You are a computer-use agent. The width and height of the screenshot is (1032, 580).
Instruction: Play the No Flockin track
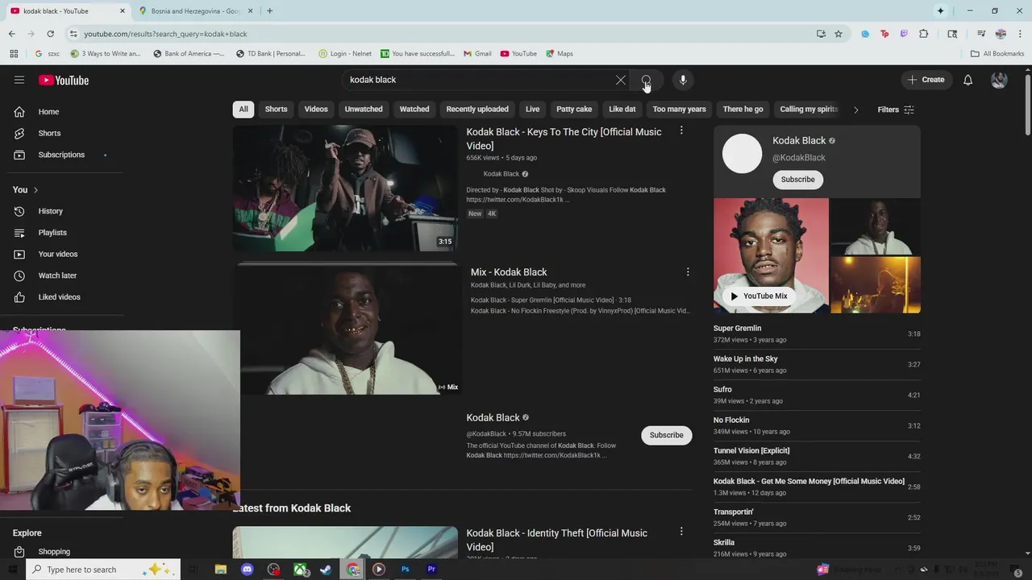coord(817,425)
